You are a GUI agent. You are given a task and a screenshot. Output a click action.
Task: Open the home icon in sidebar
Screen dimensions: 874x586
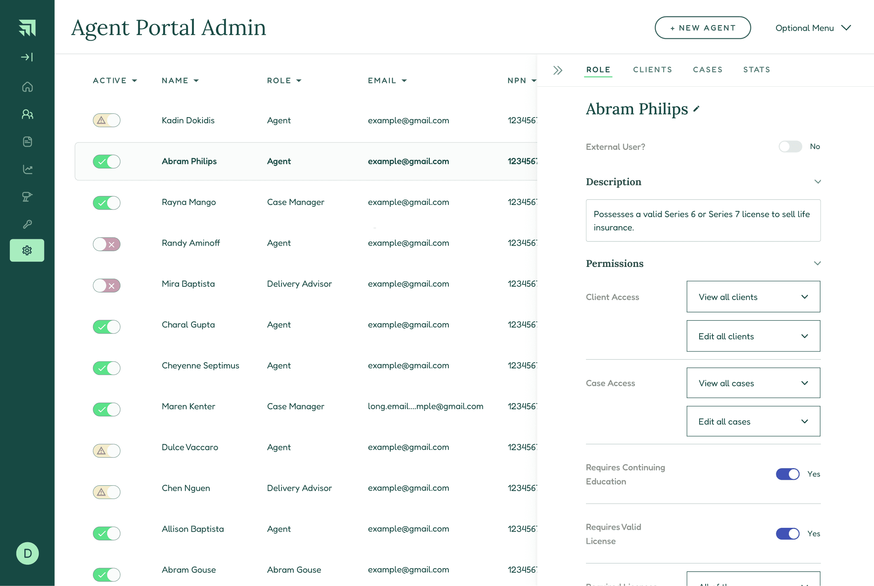click(x=27, y=87)
